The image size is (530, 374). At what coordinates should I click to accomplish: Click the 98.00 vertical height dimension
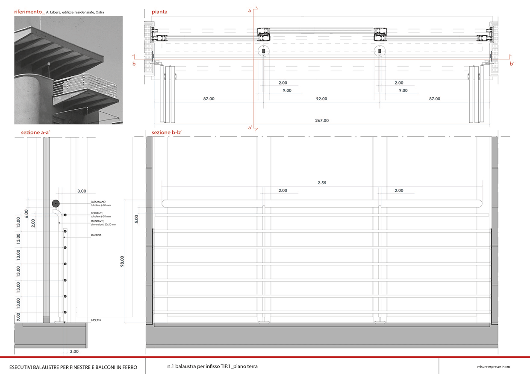tap(122, 261)
